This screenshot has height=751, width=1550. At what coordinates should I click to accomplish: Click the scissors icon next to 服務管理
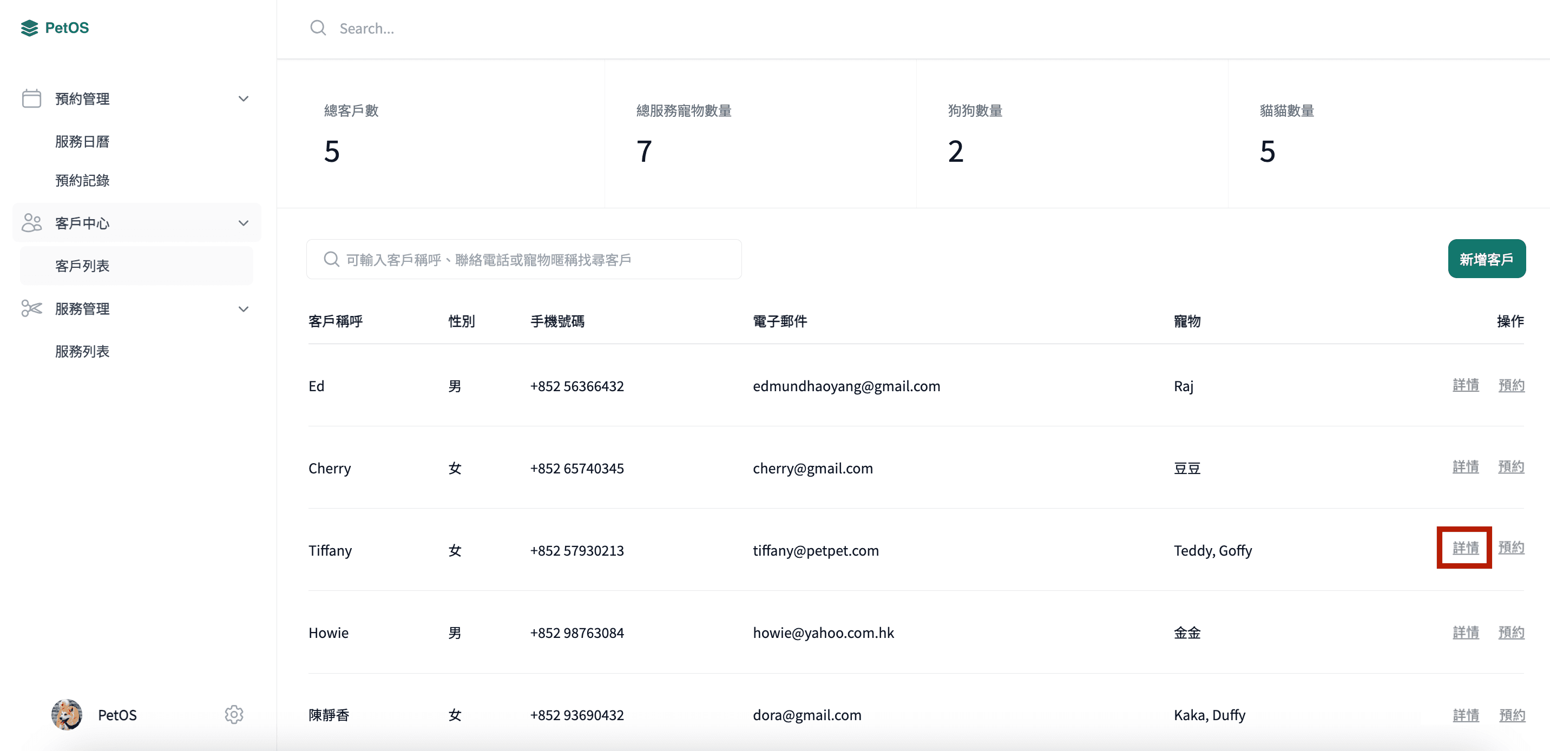point(31,309)
